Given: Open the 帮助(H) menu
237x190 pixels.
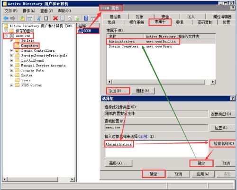Looking at the screenshot, I should pyautogui.click(x=64, y=11).
